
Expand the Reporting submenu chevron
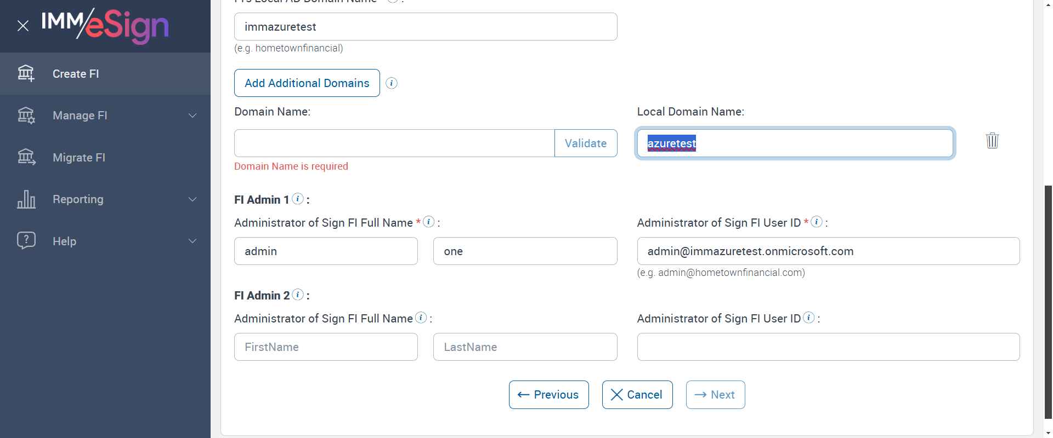(x=193, y=199)
